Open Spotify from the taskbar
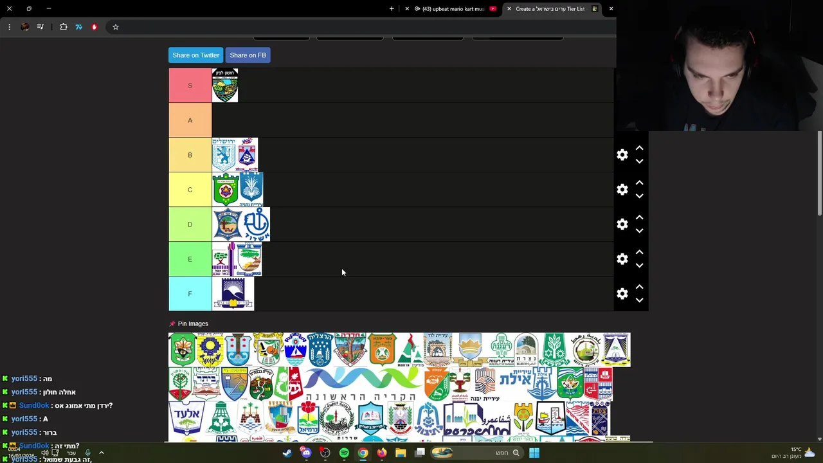 coord(344,453)
